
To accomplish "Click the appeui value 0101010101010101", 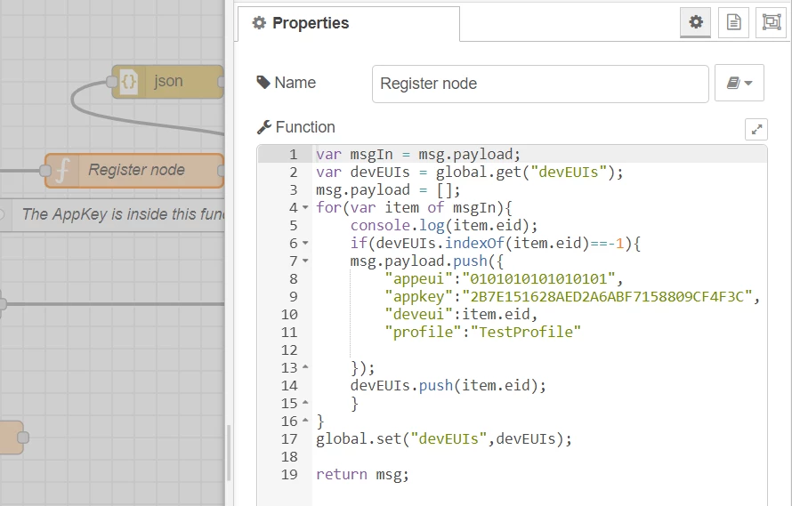I will (538, 278).
